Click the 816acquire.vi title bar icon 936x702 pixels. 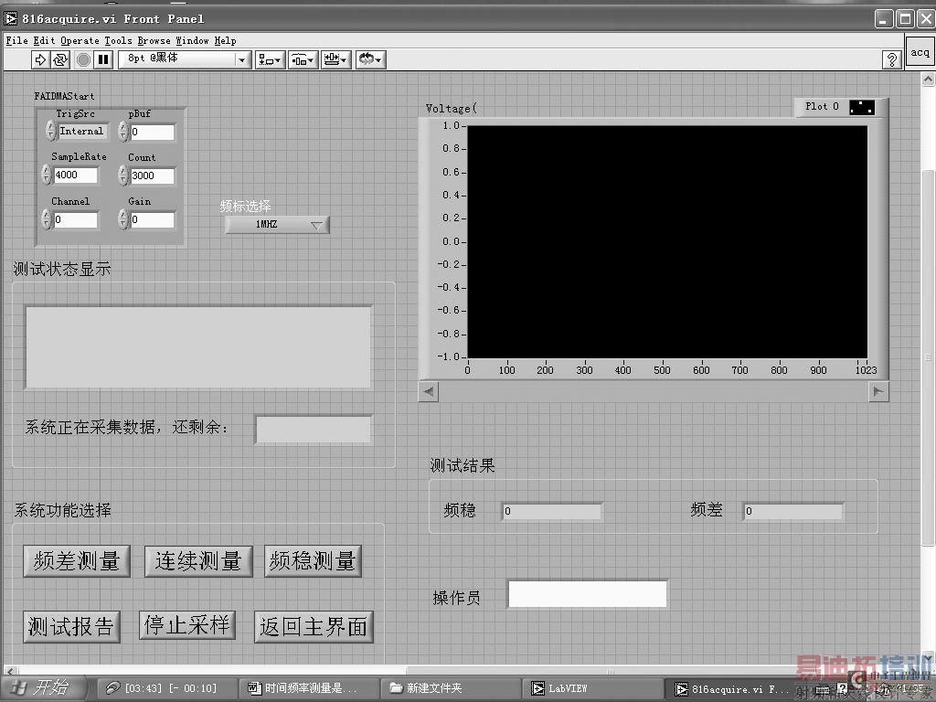tap(10, 18)
